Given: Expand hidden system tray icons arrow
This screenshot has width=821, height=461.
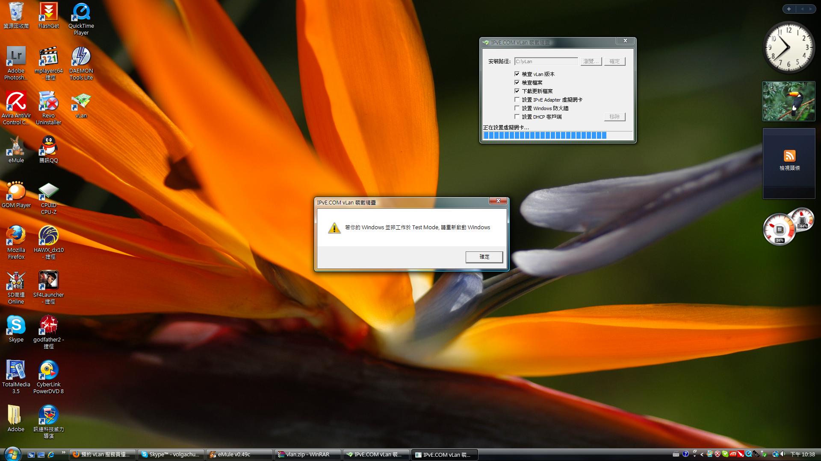Looking at the screenshot, I should (702, 455).
